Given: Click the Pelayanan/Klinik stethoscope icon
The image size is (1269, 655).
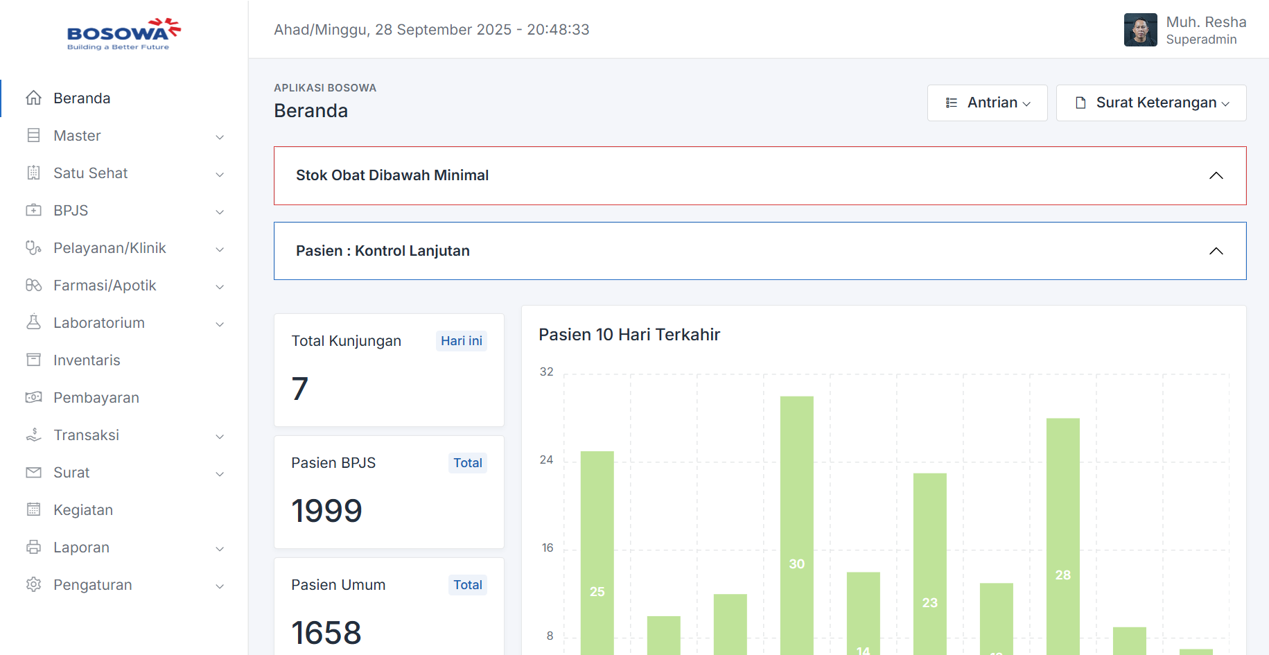Looking at the screenshot, I should click(33, 248).
